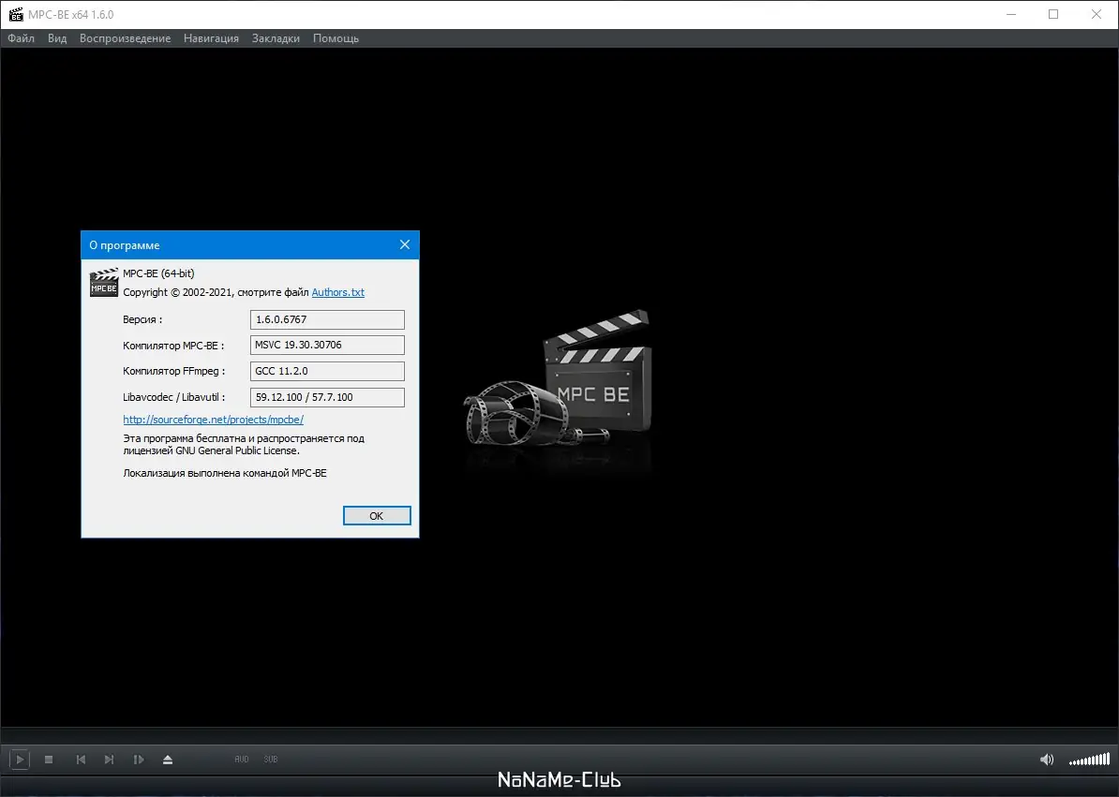This screenshot has height=797, width=1119.
Task: Select the SUB subtitle track button
Action: pos(271,760)
